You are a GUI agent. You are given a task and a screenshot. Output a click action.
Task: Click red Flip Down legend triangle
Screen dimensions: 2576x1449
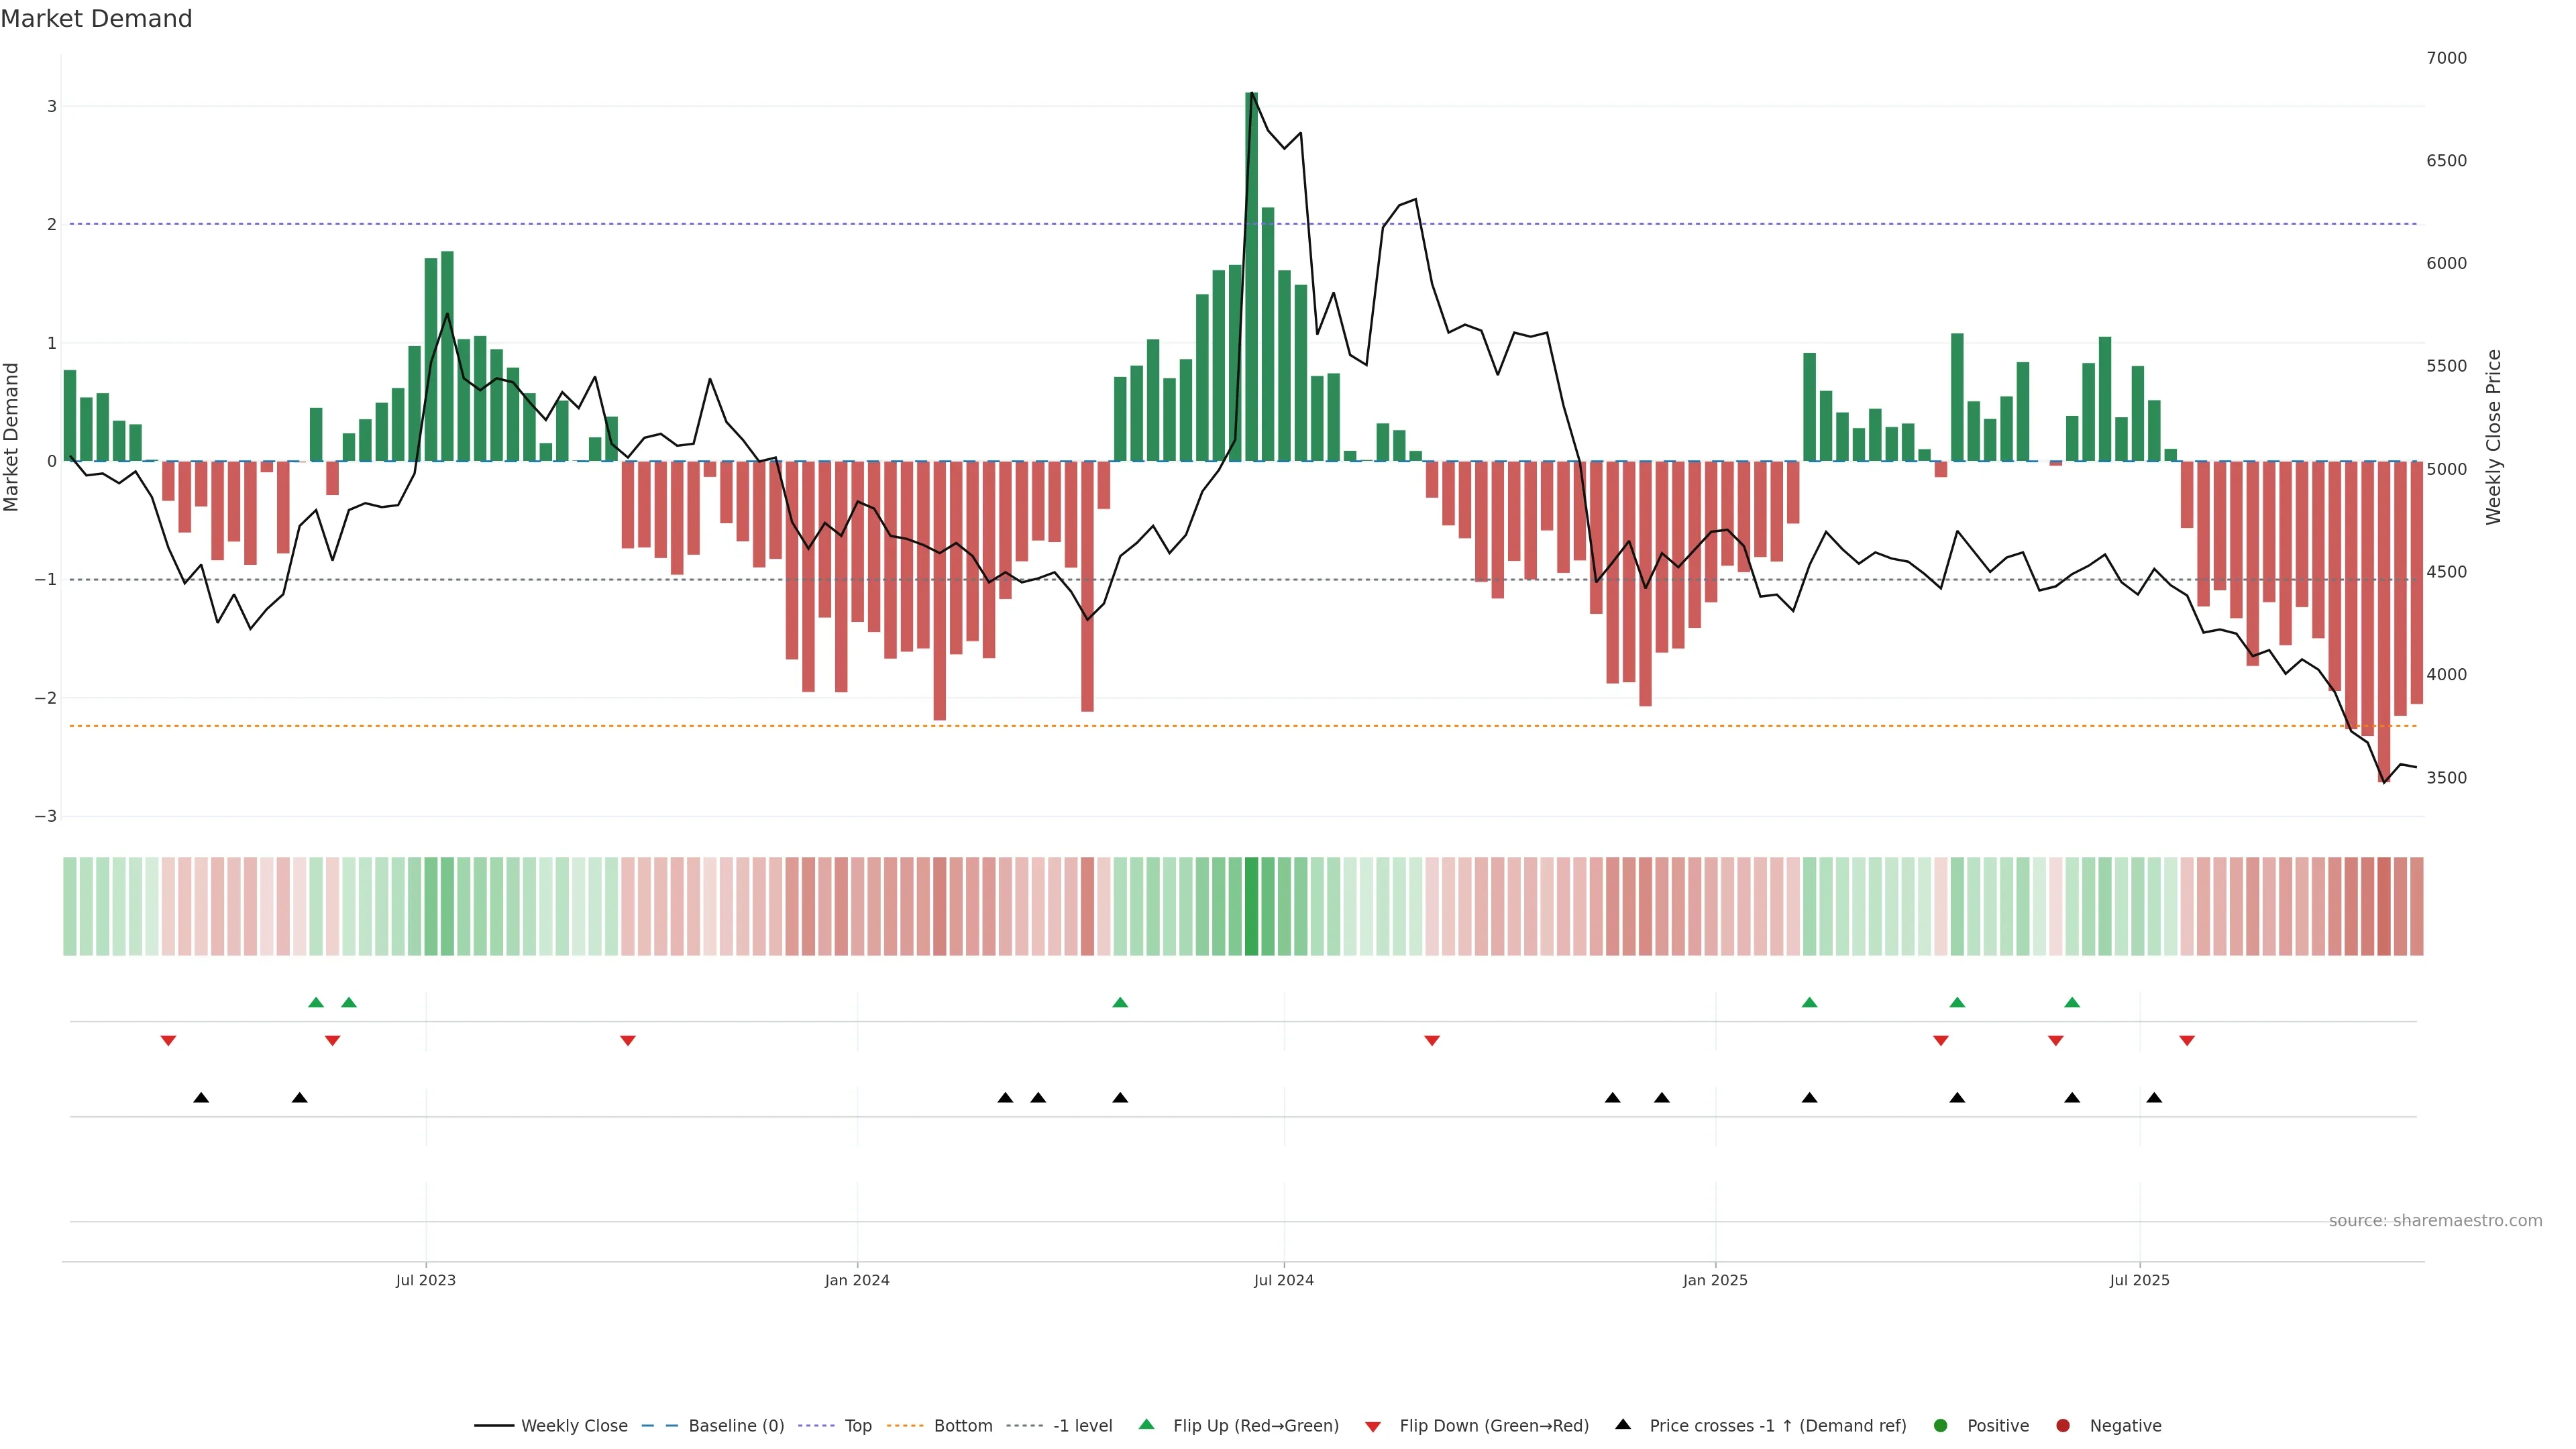(1373, 1426)
